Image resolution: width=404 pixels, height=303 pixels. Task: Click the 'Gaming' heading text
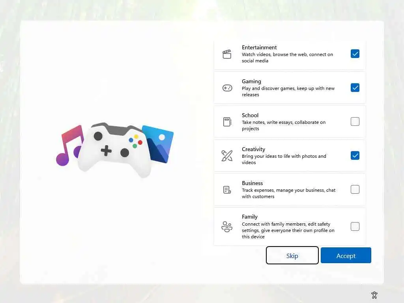pyautogui.click(x=251, y=81)
